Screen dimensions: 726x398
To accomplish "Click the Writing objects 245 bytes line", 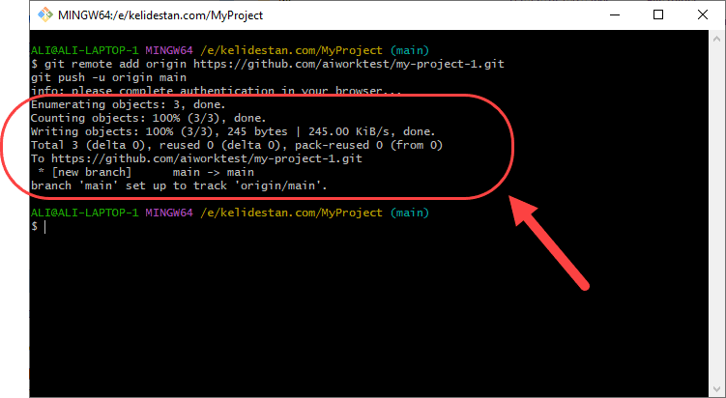I will (x=233, y=131).
